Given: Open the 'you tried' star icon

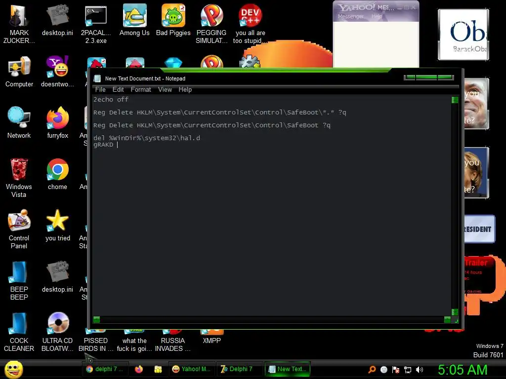Looking at the screenshot, I should (x=57, y=225).
